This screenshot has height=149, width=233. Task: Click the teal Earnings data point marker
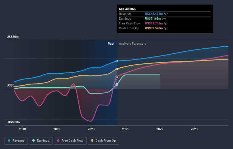117,84
